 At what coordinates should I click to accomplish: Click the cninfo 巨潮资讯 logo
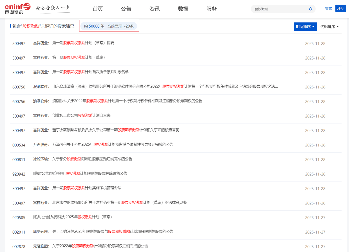point(18,9)
